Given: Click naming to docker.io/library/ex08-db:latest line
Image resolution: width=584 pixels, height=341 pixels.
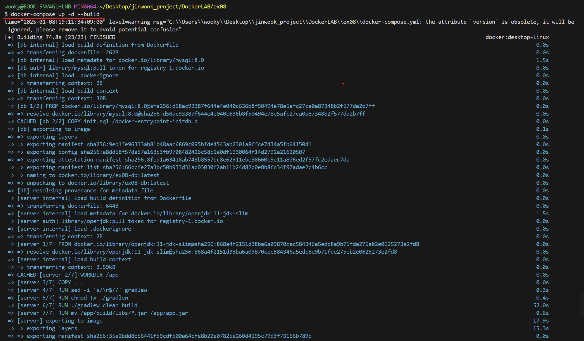Looking at the screenshot, I should [93, 175].
